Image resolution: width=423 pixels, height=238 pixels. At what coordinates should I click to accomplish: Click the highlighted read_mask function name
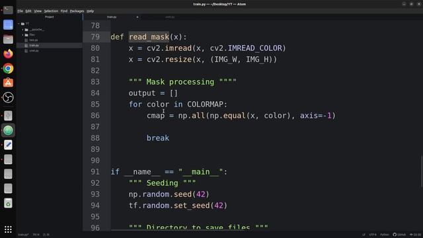point(149,37)
